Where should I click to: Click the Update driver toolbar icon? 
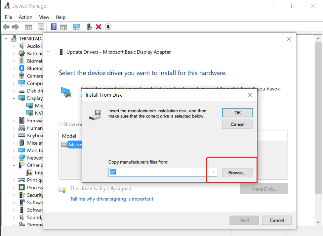click(89, 26)
